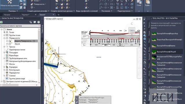Image resolution: width=185 pixels, height=104 pixels.
Task: Select Дорога Поверхность - (1) surface
Action: pyautogui.click(x=25, y=41)
